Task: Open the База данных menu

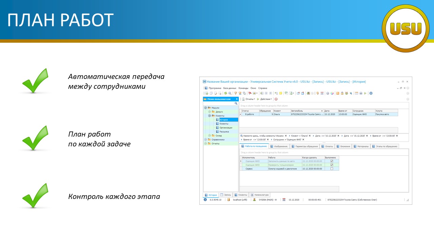Action: tap(230, 88)
